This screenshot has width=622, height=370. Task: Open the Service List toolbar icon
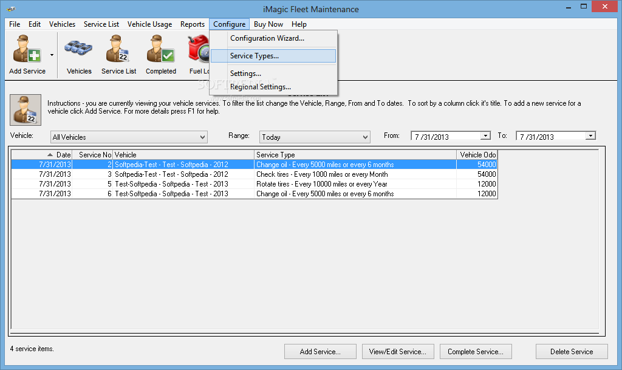(118, 54)
